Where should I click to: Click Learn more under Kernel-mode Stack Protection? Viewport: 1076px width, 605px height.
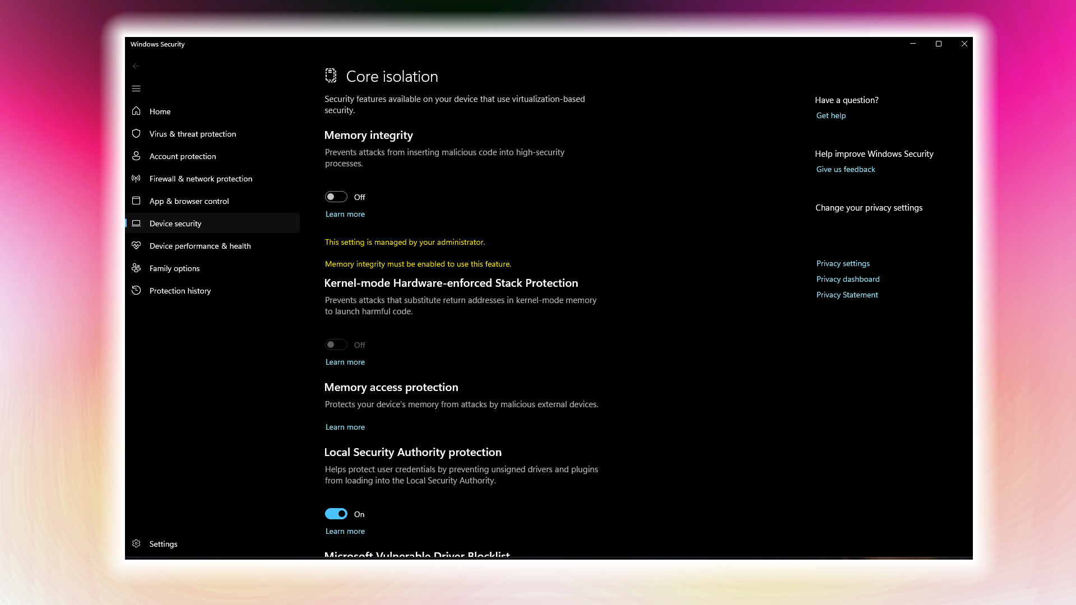345,362
